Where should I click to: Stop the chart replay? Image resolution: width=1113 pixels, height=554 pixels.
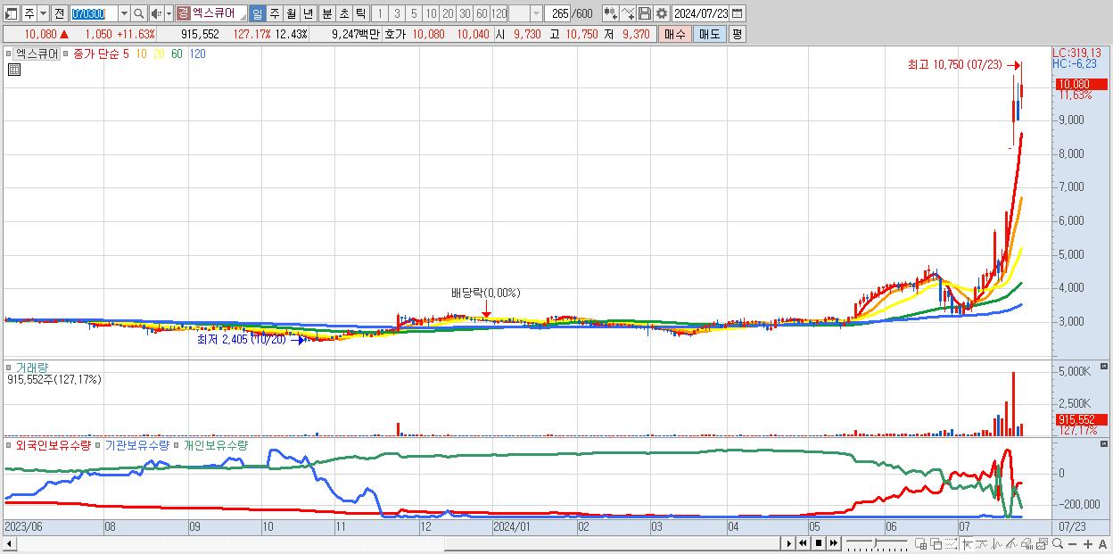point(819,543)
